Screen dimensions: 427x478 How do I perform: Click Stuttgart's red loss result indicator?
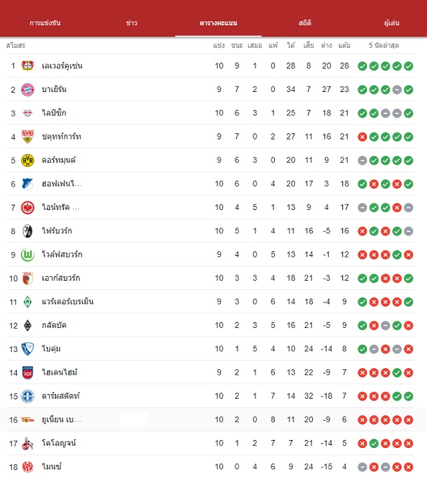pos(362,137)
